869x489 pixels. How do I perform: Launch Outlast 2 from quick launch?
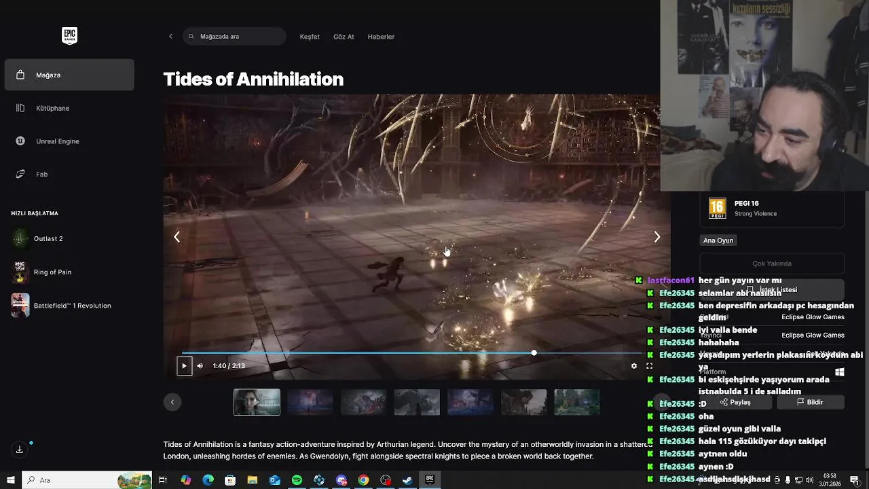[69, 239]
